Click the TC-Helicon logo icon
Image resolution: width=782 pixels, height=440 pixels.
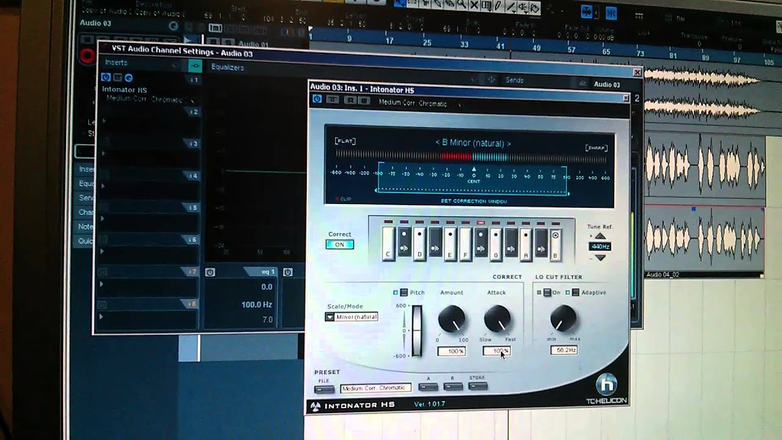[x=606, y=384]
